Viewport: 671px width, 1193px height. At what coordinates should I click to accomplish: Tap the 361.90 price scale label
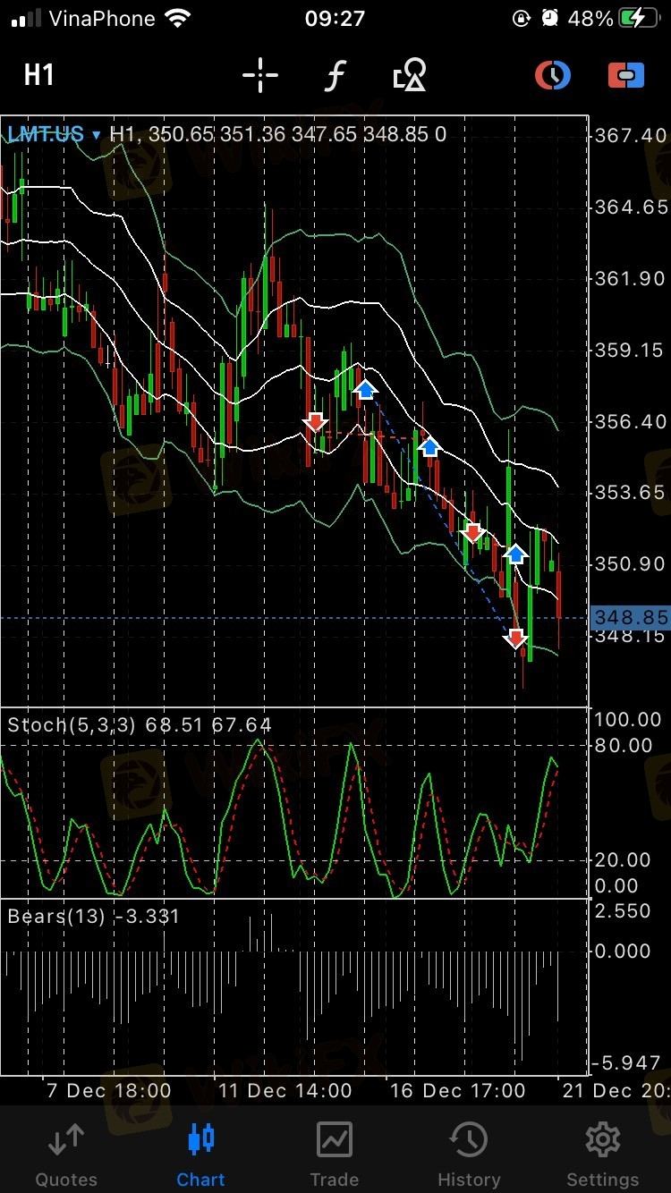click(631, 278)
